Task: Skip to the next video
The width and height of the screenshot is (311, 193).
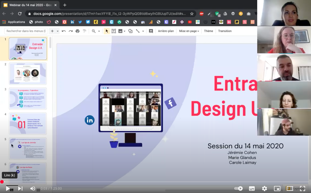Action: tap(20, 189)
